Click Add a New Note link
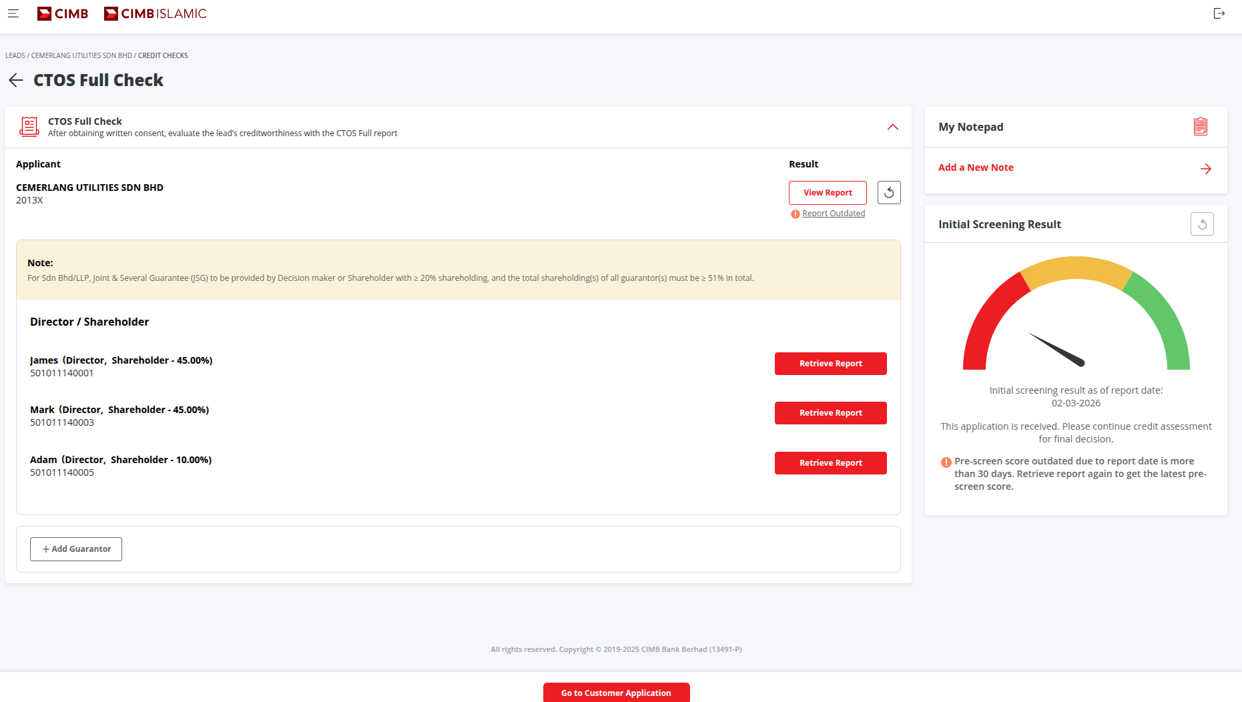The image size is (1242, 702). (976, 167)
